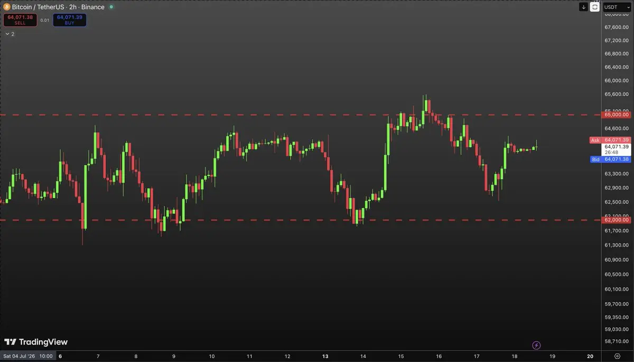Click the purple lightning bolt event icon
This screenshot has height=362, width=634.
point(537,345)
